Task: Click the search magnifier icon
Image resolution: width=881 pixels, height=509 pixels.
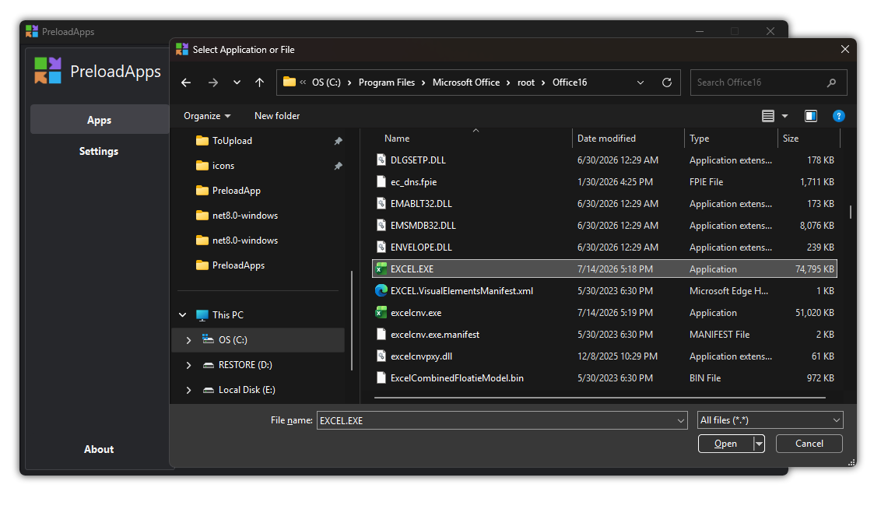Action: click(x=831, y=82)
